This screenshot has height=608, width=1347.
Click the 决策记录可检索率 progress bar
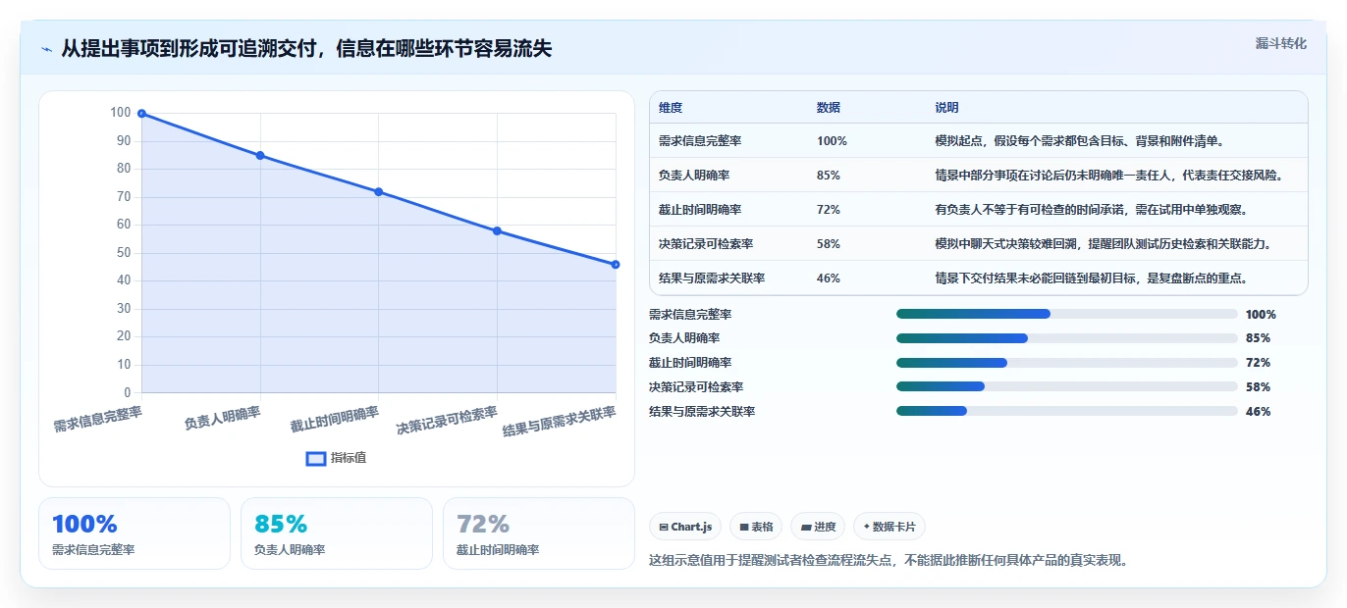pyautogui.click(x=1066, y=387)
